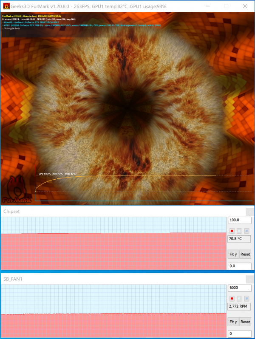
Task: Click the Chipset temperature graph area
Action: [113, 243]
